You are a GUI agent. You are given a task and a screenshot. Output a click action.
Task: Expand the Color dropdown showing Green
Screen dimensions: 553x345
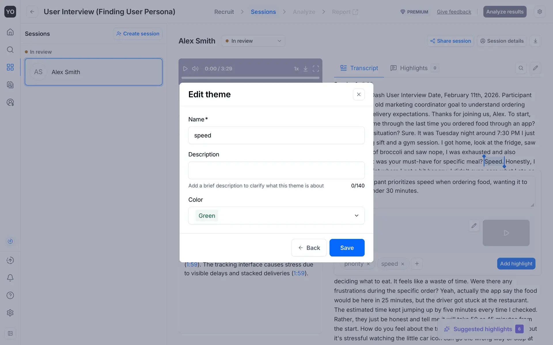(276, 216)
